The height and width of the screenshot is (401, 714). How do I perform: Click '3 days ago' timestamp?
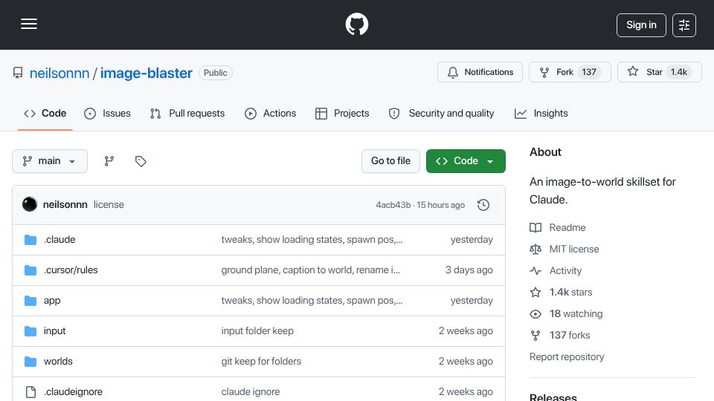(x=469, y=270)
